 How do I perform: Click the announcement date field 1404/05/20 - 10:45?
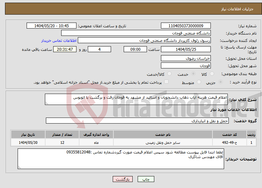[52, 26]
